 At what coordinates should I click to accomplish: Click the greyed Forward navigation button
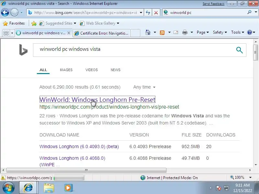tap(14, 12)
